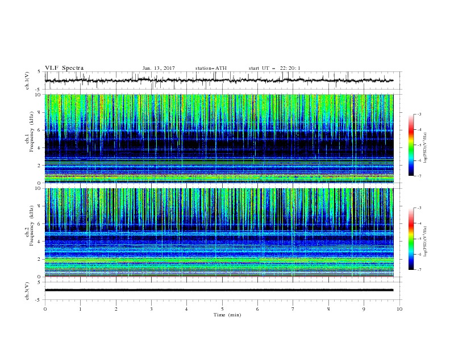450x347 pixels.
Task: Click the "-3" label on ch.2 color bar
Action: click(419, 208)
